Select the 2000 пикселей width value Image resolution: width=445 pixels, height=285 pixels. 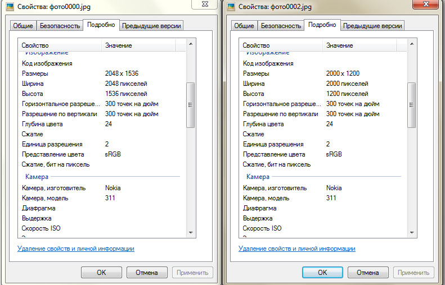click(347, 84)
